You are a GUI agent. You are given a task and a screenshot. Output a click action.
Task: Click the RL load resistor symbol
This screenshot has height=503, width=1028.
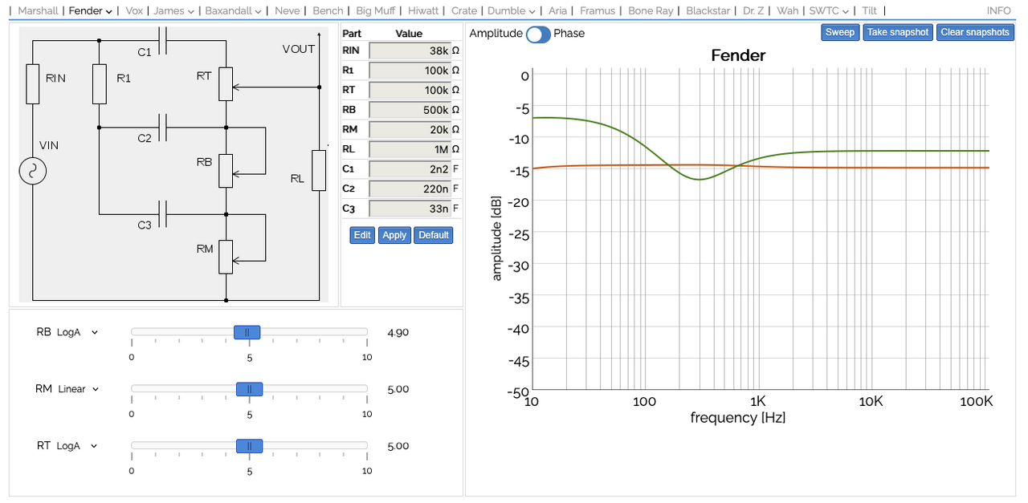tap(319, 170)
